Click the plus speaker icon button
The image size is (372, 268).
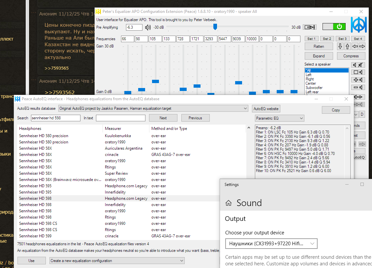[x=358, y=80]
